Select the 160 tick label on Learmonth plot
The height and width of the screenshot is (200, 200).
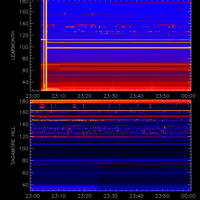point(24,12)
